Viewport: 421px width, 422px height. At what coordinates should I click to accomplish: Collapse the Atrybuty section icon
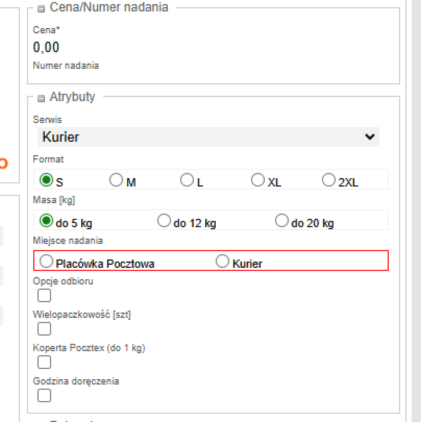41,98
